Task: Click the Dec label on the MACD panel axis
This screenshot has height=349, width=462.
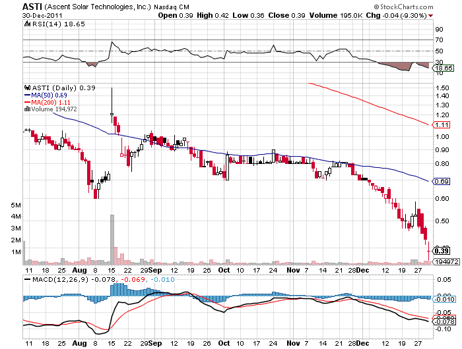Action: [x=362, y=344]
